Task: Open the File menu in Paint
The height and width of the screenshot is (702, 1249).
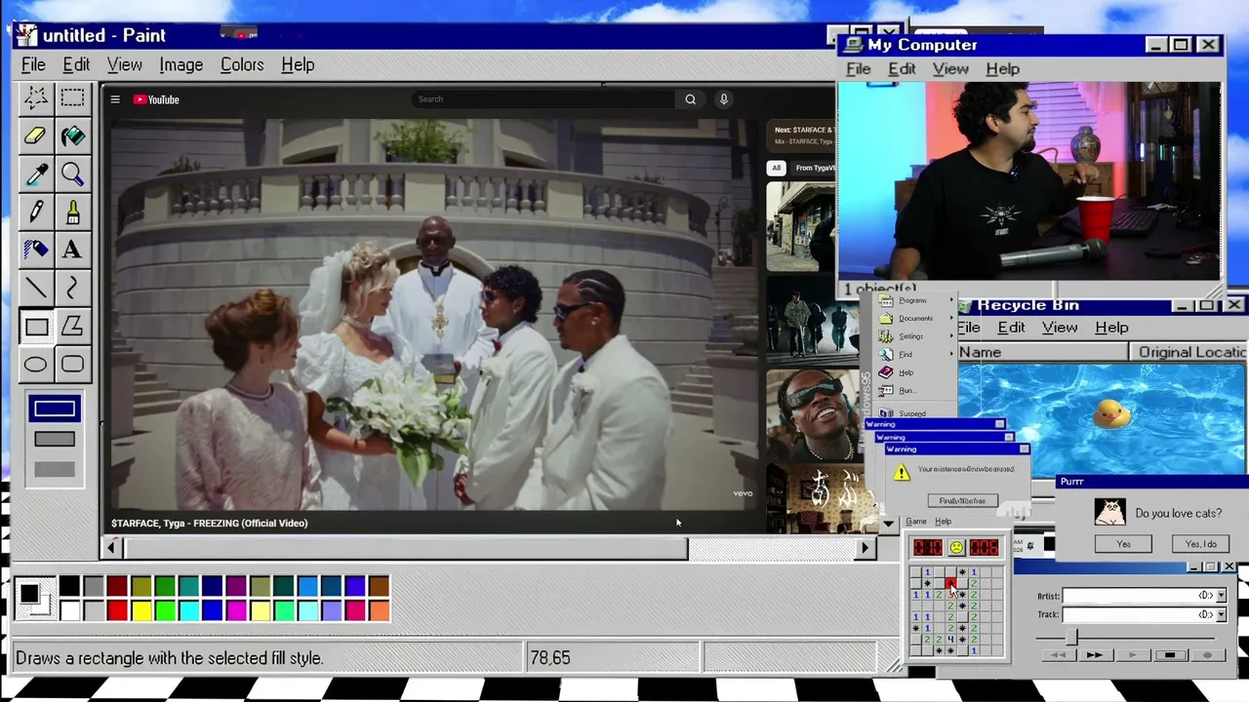Action: click(33, 65)
